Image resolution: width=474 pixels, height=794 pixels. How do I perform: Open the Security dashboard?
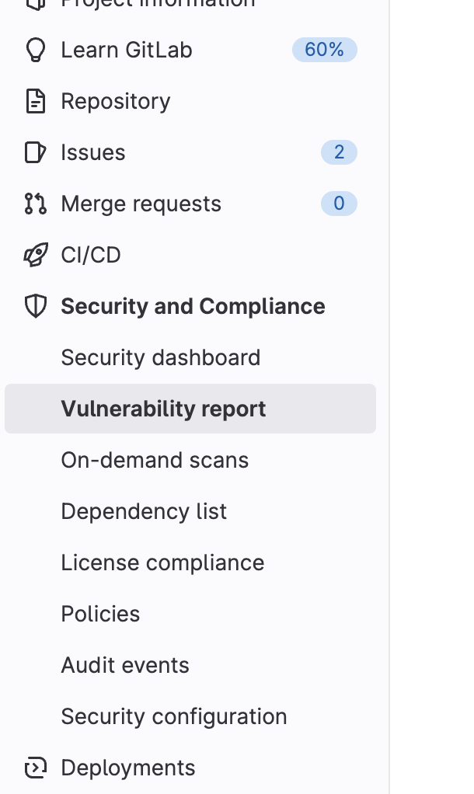pyautogui.click(x=161, y=357)
